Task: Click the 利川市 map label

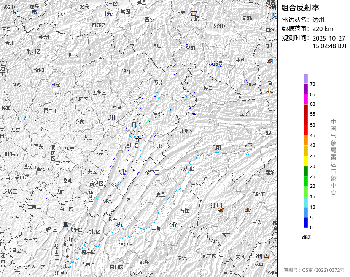Action: click(x=217, y=205)
